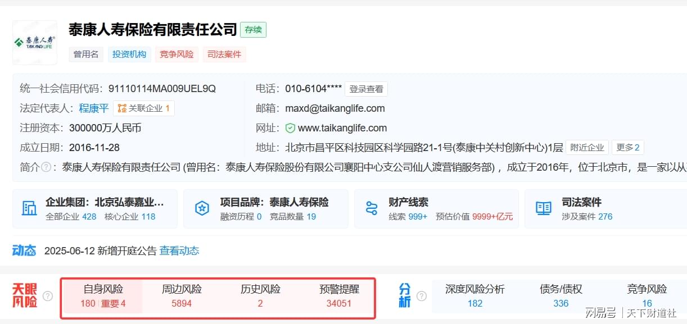Viewport: 687px width, 324px height.
Task: Open the 司法案件 tag
Action: point(224,54)
